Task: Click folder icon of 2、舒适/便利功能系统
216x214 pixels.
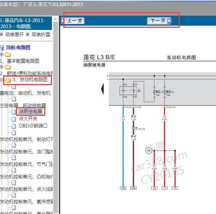Action: pos(8,67)
